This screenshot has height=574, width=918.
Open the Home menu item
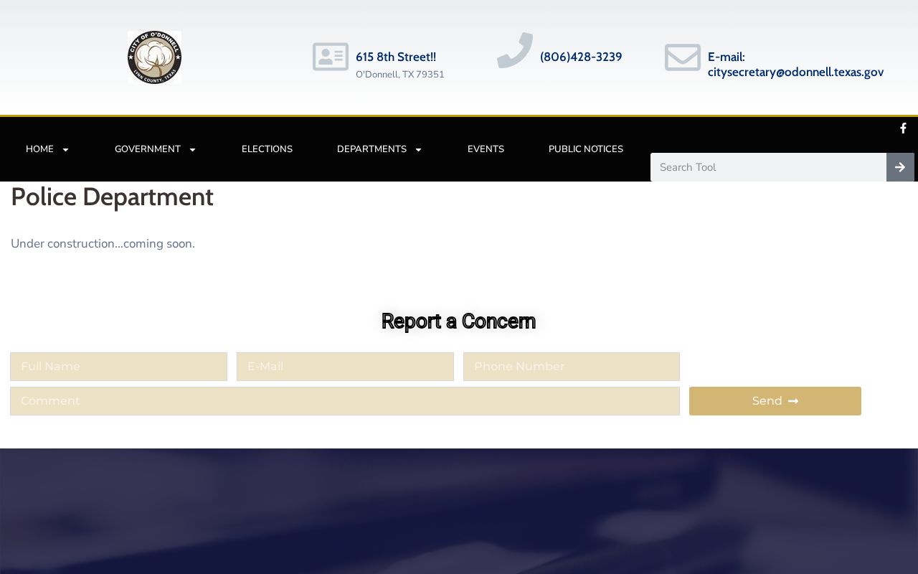(39, 149)
